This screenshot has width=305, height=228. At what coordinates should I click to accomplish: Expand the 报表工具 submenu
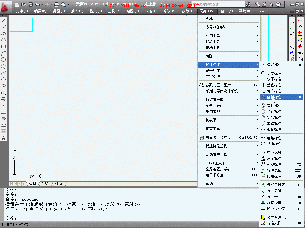229,129
